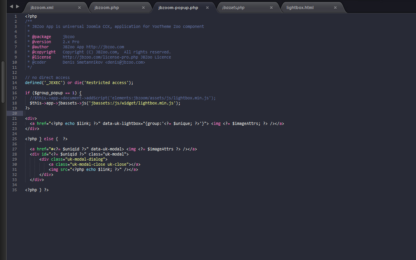416x260 pixels.
Task: Switch to the jbzoom.xml tab
Action: pos(42,7)
